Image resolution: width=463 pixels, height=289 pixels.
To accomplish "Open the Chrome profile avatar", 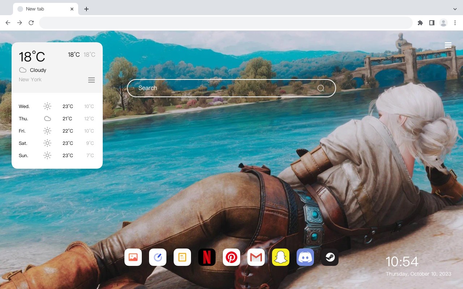I will tap(443, 23).
